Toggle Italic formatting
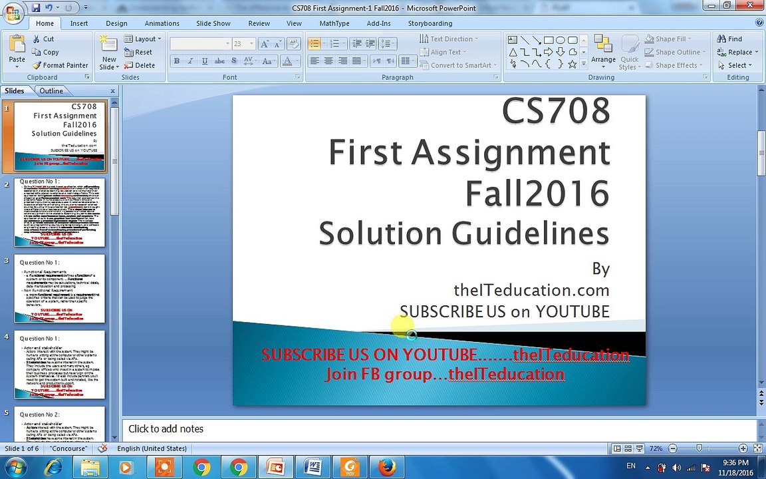The height and width of the screenshot is (479, 766). click(191, 61)
